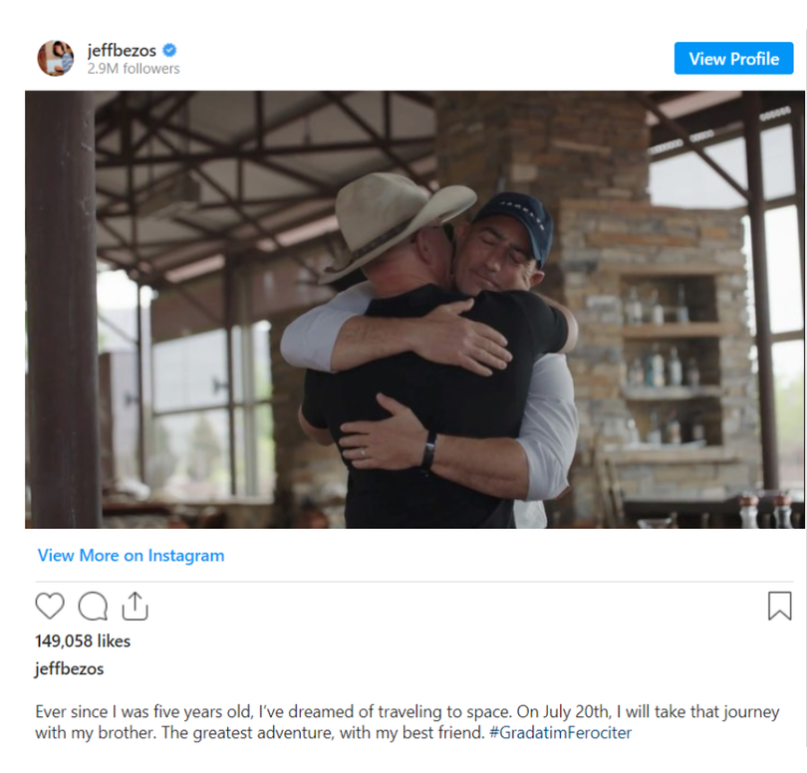Click the jeffbezos name above the caption

69,668
